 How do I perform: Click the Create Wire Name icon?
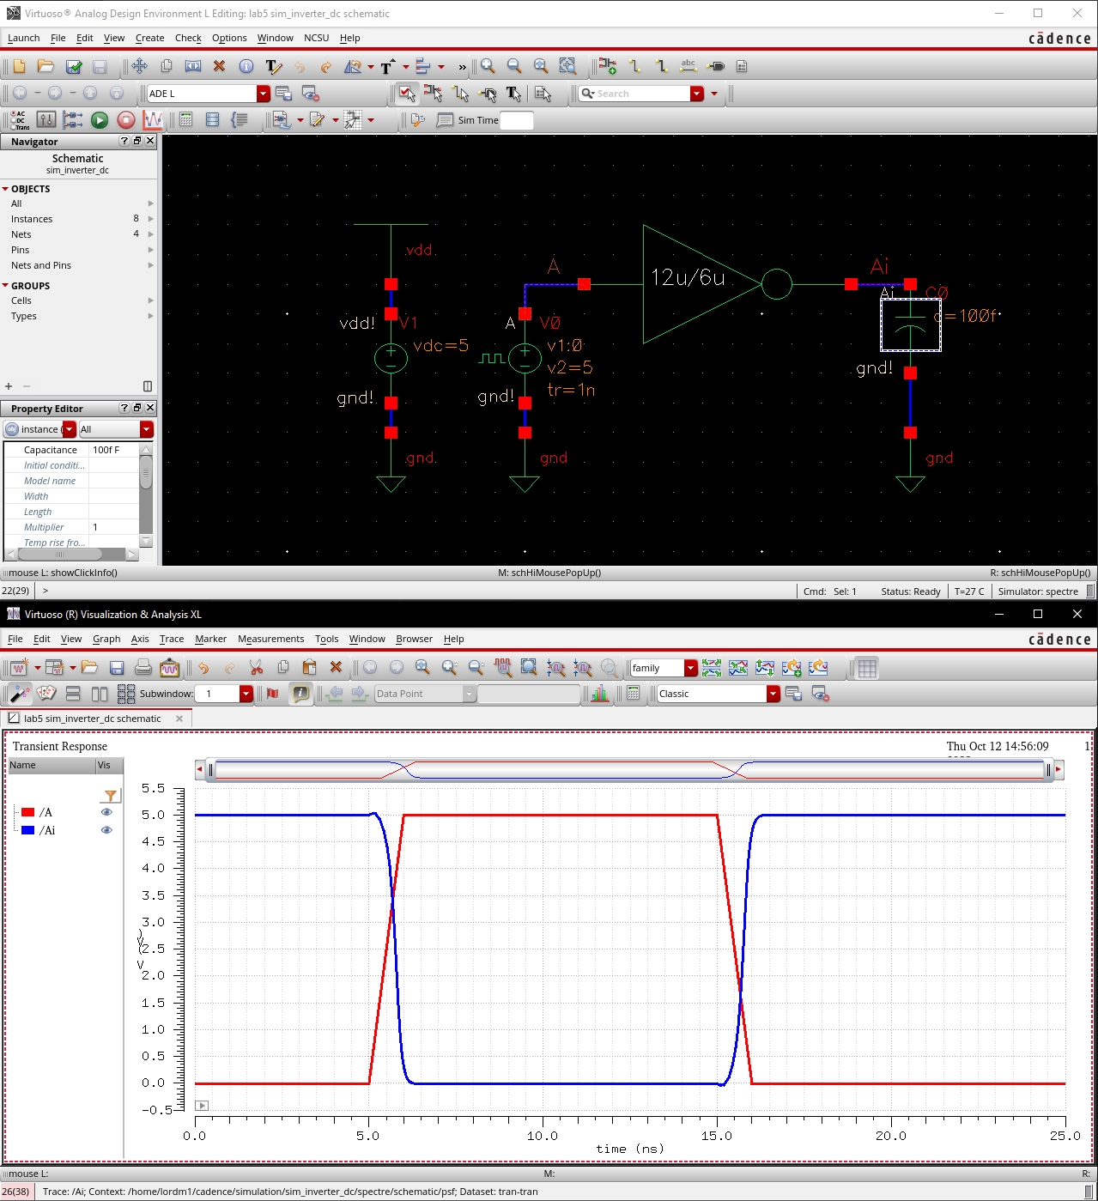point(688,66)
